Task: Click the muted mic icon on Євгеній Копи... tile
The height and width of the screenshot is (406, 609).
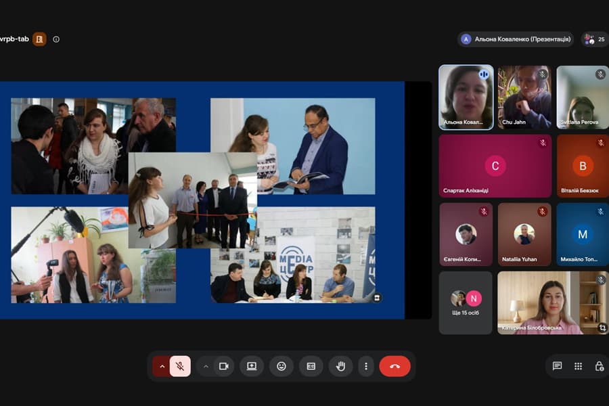Action: point(484,211)
